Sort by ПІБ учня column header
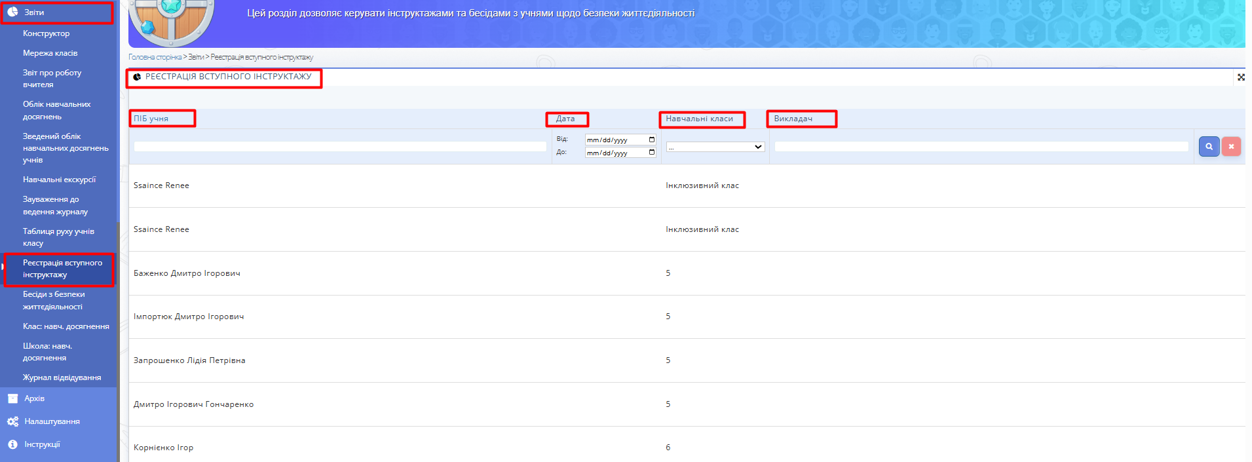The image size is (1252, 462). click(x=151, y=119)
